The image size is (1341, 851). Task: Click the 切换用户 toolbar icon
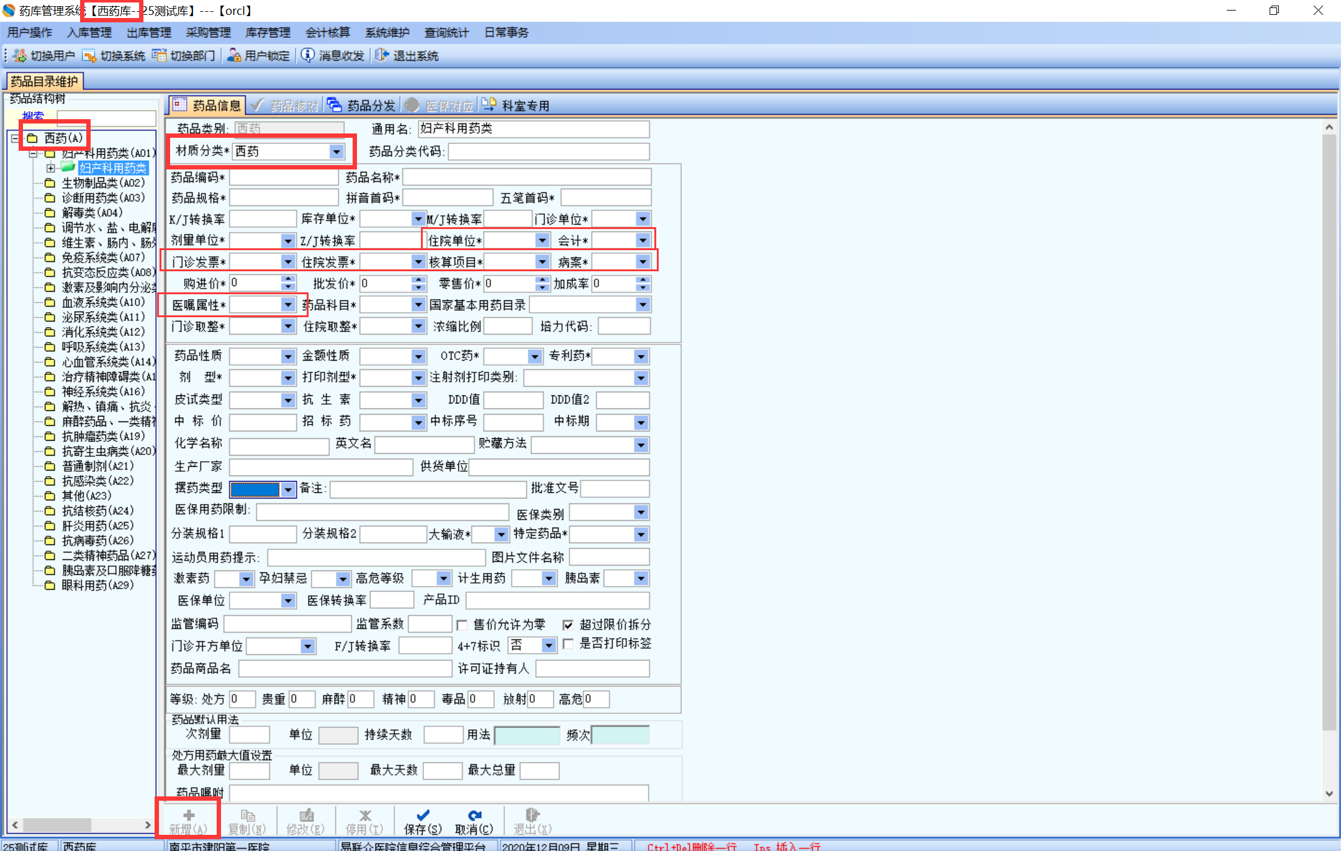pos(20,56)
